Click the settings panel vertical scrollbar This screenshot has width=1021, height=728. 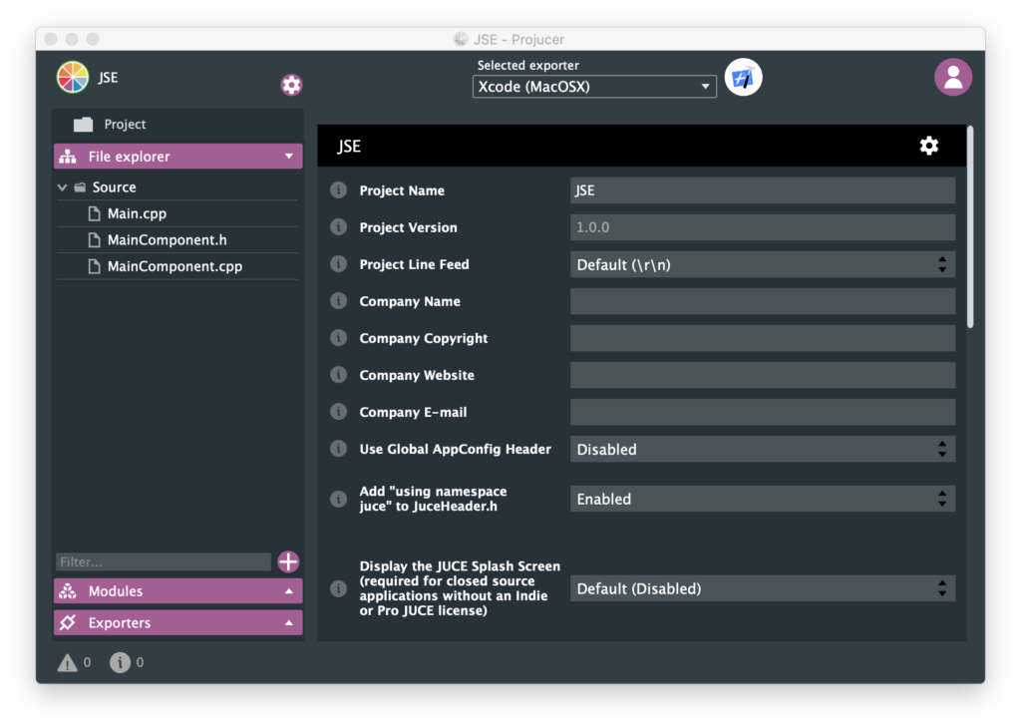coord(970,229)
